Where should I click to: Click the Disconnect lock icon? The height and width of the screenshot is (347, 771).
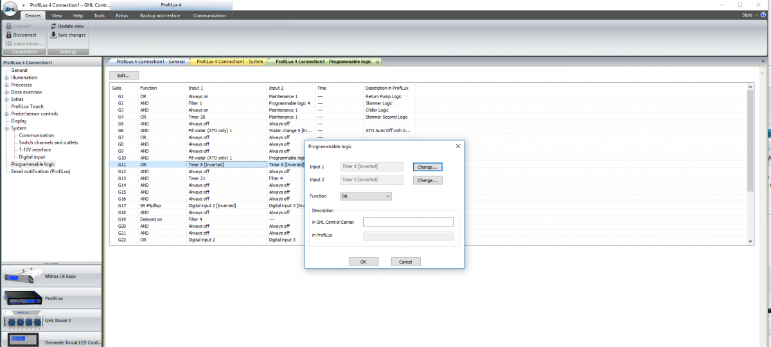point(9,35)
